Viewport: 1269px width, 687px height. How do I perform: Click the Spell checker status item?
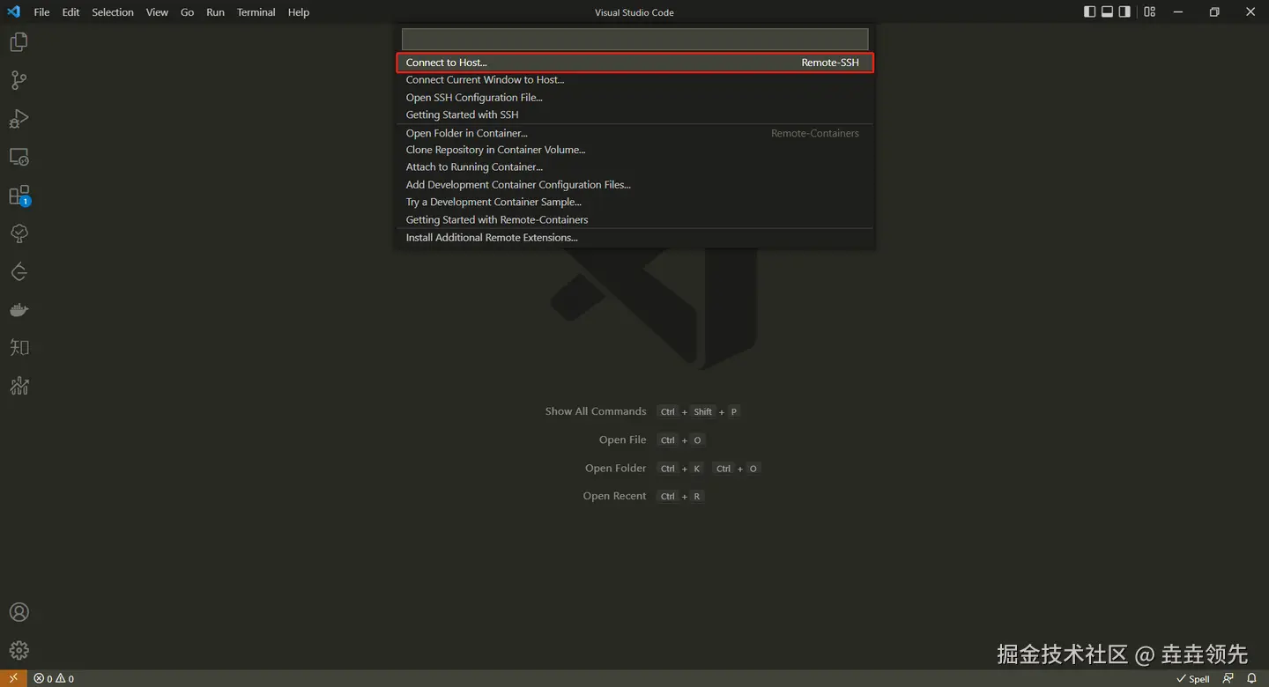pos(1193,678)
